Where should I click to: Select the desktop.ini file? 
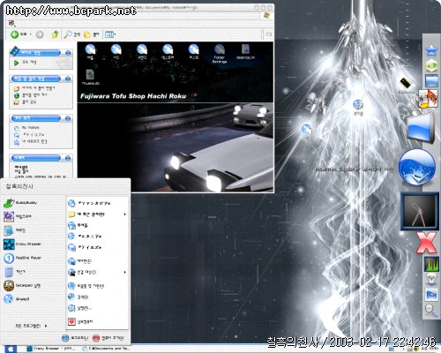pyautogui.click(x=245, y=52)
